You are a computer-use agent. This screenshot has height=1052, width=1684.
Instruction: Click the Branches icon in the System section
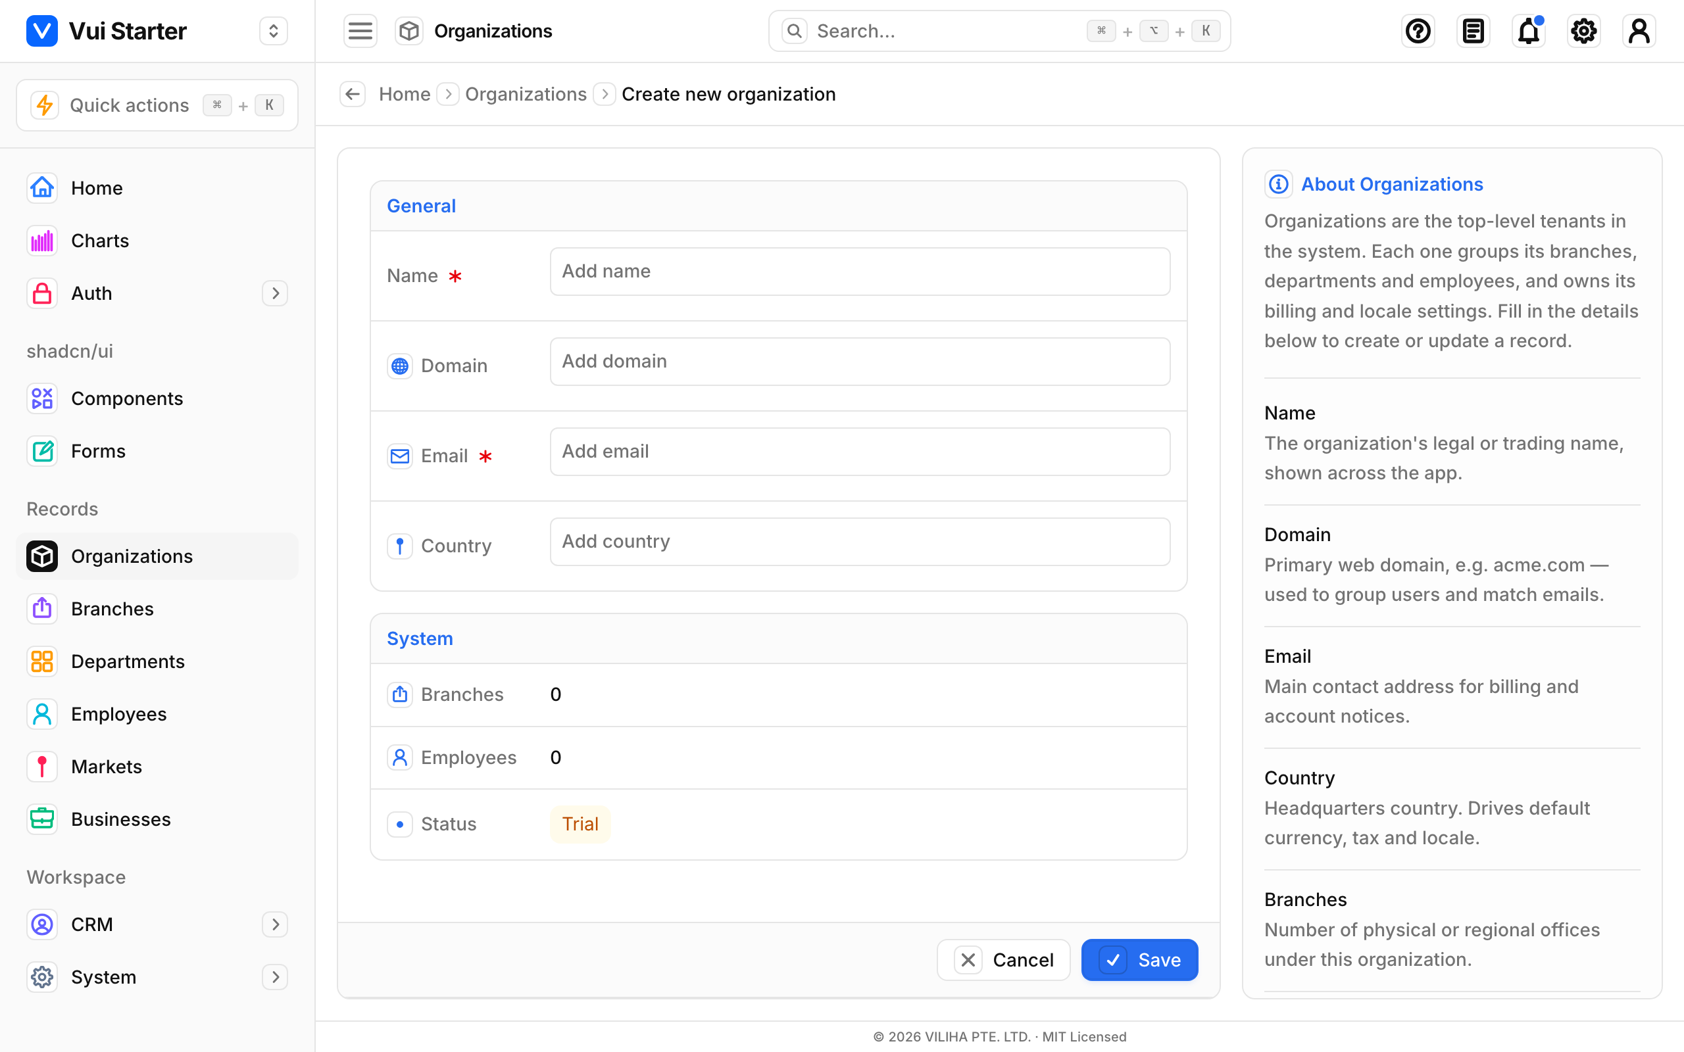[x=399, y=694]
